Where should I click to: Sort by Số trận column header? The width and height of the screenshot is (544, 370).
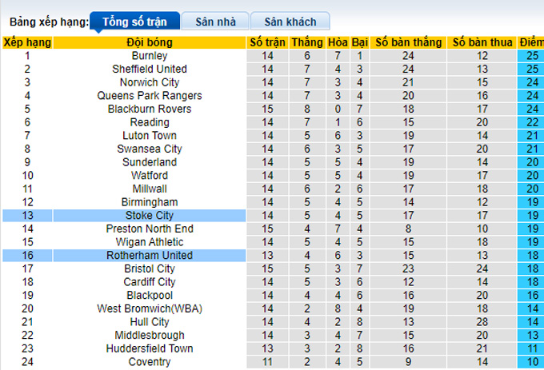266,42
